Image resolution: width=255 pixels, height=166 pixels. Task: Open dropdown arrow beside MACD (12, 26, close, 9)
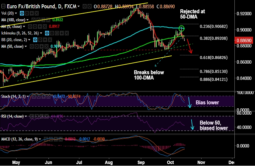click(40, 139)
